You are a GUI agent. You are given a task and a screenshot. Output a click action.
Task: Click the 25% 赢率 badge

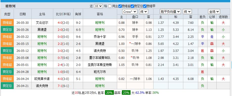126,93
